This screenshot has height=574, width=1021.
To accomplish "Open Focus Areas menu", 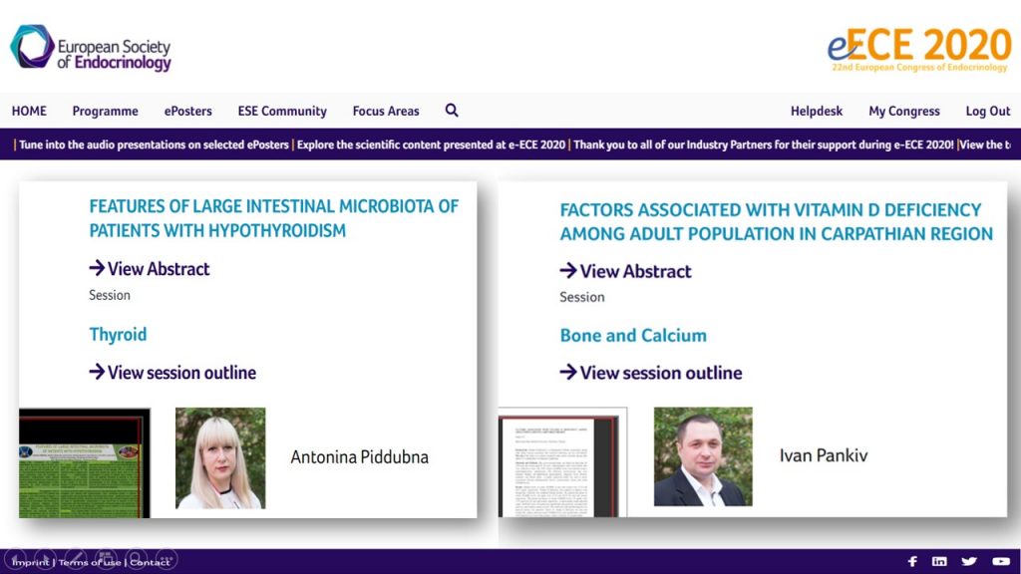I will tap(386, 112).
